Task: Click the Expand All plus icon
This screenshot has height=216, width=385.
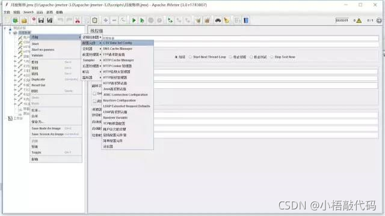Action: (x=106, y=20)
